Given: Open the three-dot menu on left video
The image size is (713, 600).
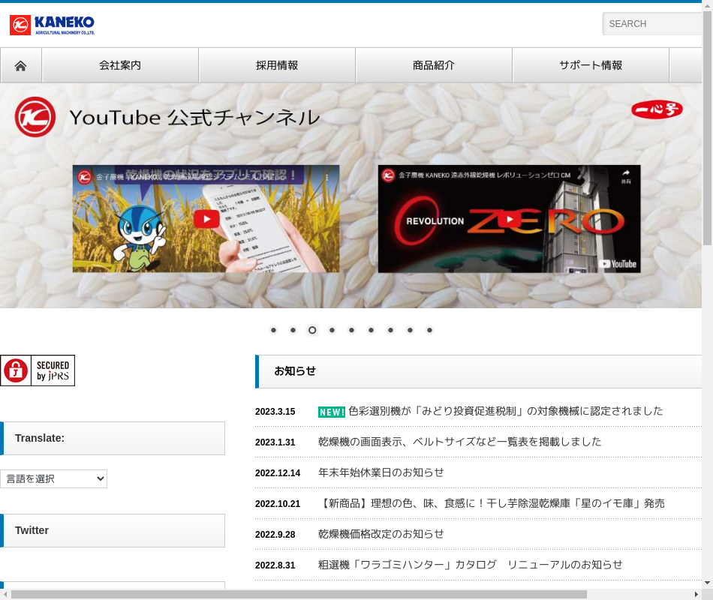Looking at the screenshot, I should click(327, 178).
